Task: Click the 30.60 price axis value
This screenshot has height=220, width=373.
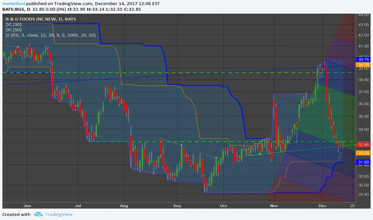Action: (363, 176)
